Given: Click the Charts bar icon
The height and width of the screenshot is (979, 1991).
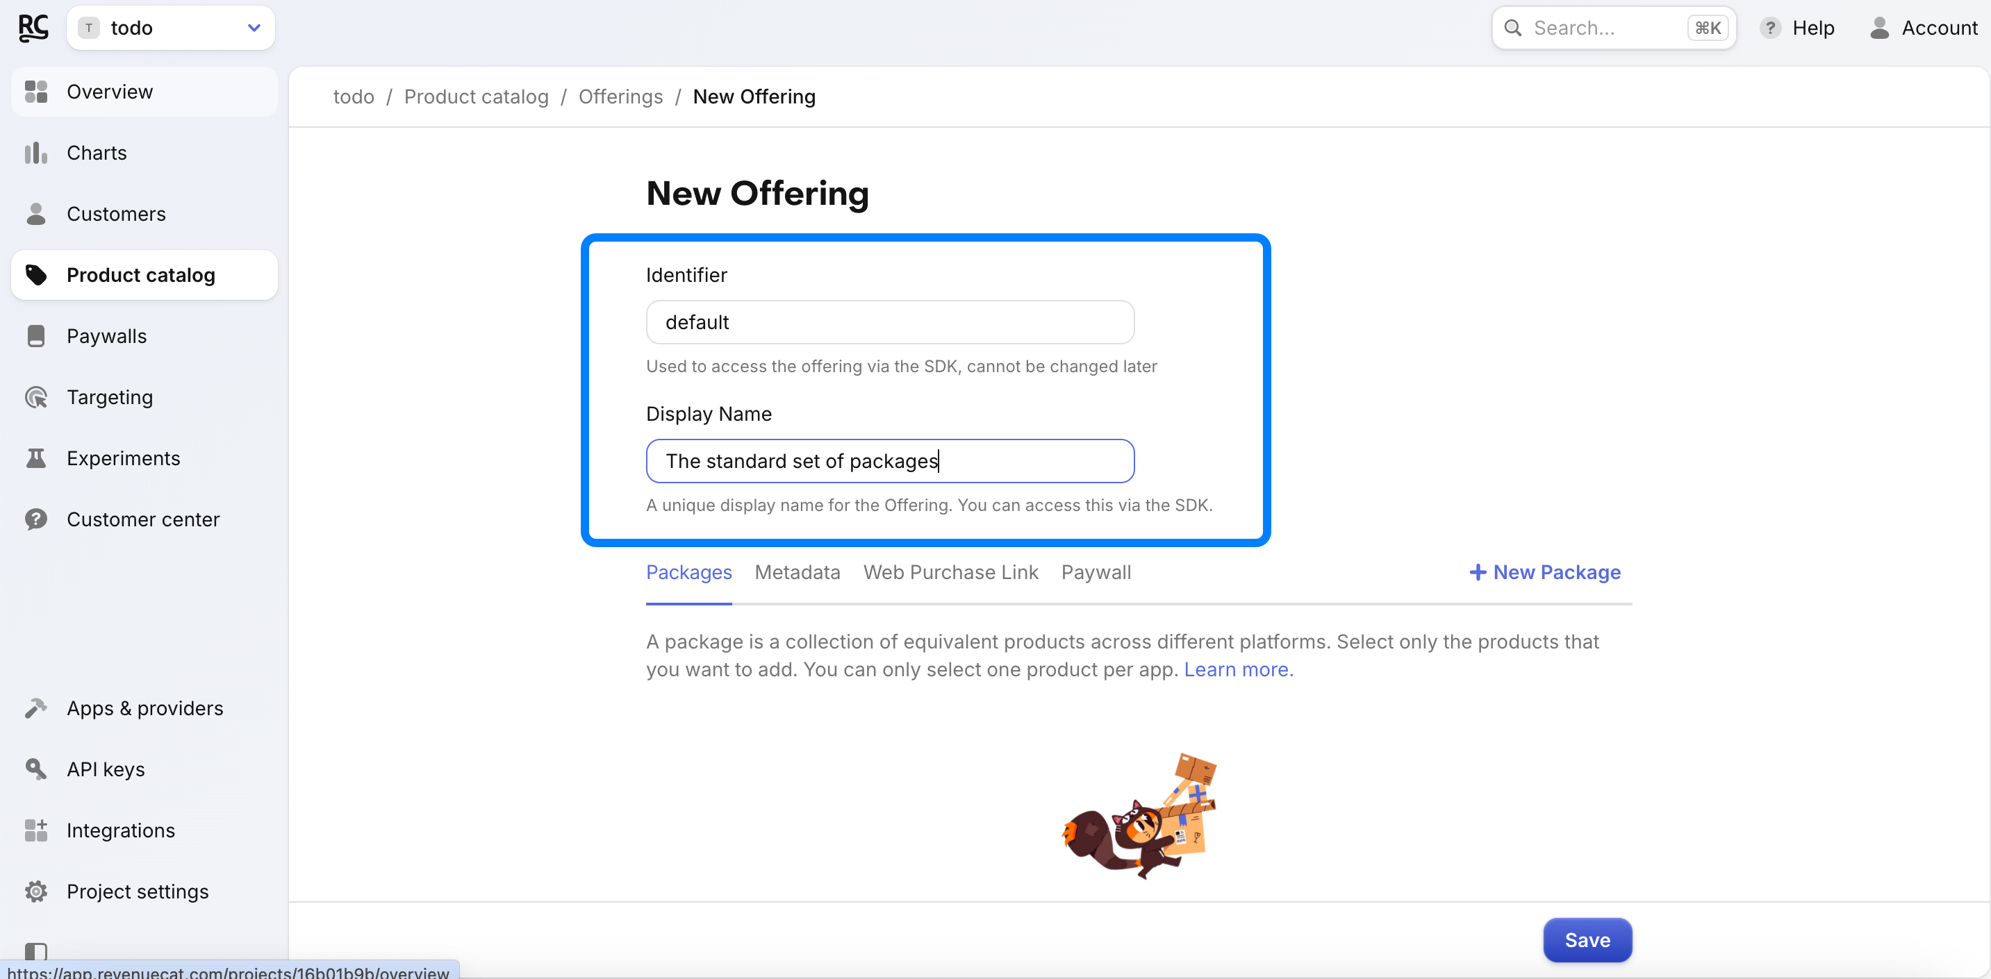Looking at the screenshot, I should coord(35,152).
